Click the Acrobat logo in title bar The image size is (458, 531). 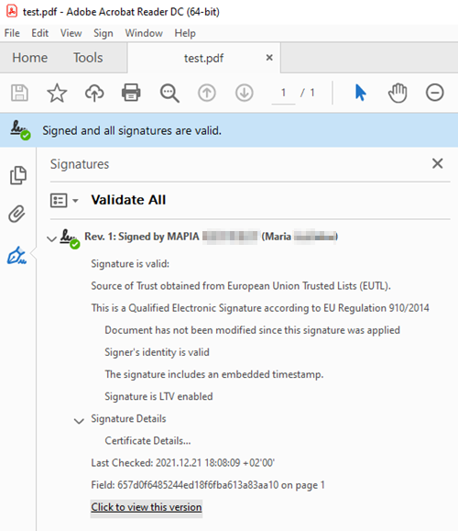[x=12, y=11]
